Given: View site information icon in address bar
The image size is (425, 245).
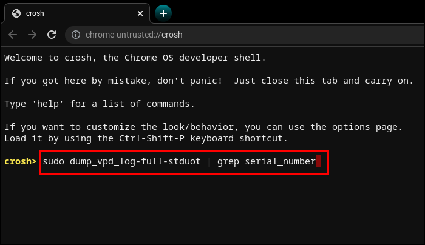Looking at the screenshot, I should [x=75, y=35].
